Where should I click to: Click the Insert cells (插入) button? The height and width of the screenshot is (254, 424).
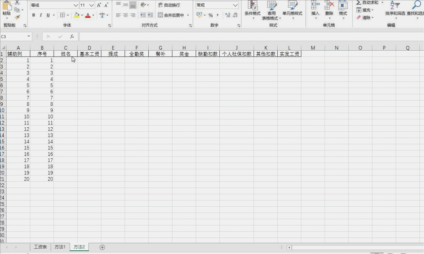(315, 10)
